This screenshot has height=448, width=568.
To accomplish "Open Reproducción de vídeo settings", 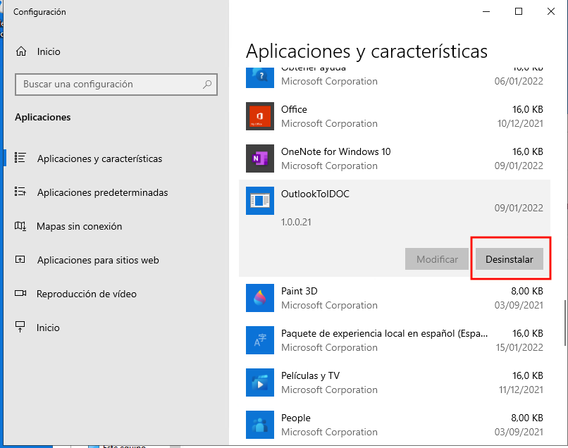I will 87,294.
